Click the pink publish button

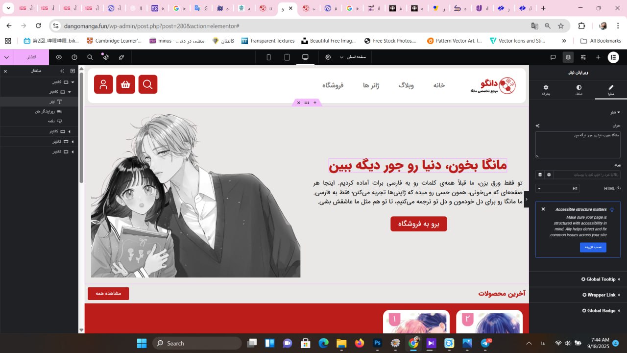31,57
